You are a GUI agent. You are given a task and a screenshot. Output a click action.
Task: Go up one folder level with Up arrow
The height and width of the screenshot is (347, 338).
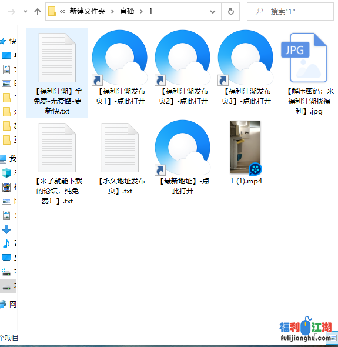[x=38, y=12]
